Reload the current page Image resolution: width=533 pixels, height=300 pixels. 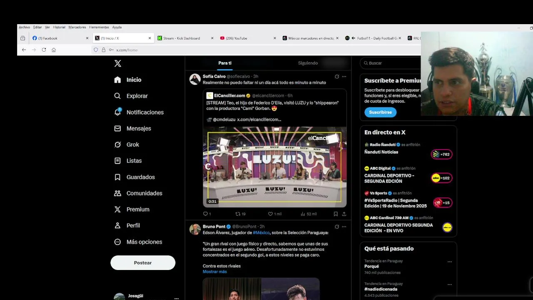pyautogui.click(x=44, y=50)
